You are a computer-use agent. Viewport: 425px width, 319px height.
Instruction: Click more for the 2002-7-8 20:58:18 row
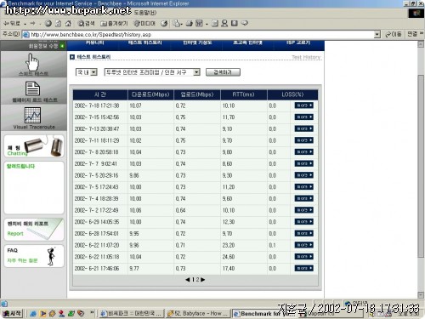point(303,152)
